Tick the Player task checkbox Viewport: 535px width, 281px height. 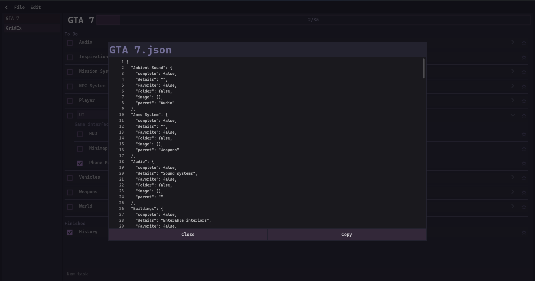[x=70, y=101]
